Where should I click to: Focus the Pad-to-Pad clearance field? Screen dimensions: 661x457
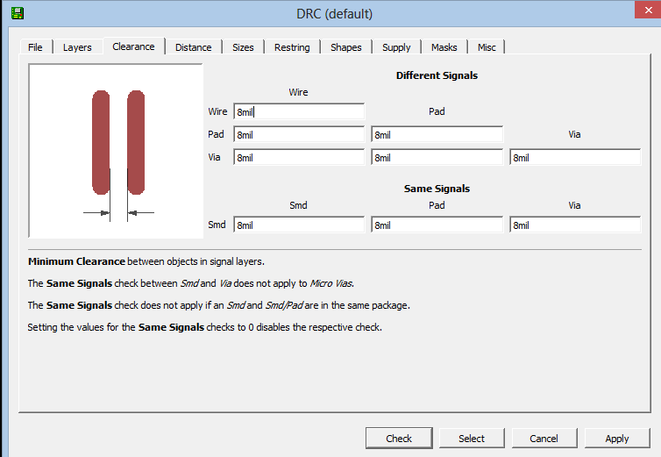click(437, 135)
